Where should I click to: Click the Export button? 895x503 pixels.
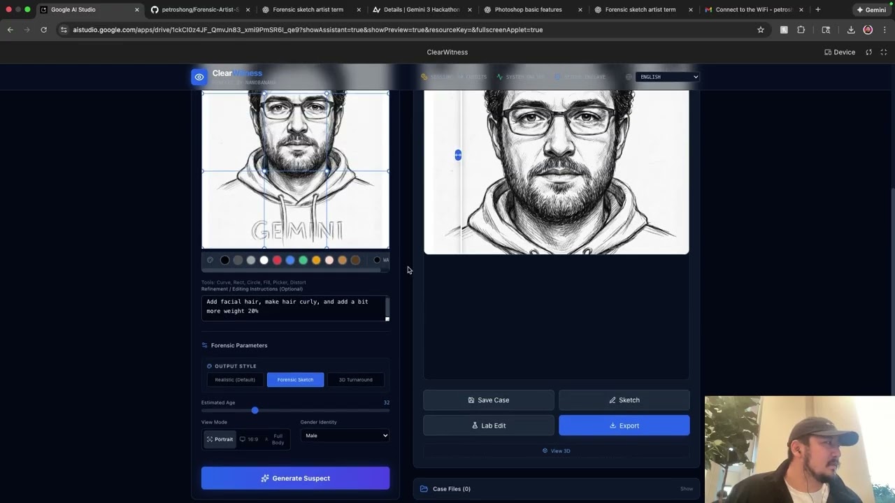pyautogui.click(x=624, y=425)
